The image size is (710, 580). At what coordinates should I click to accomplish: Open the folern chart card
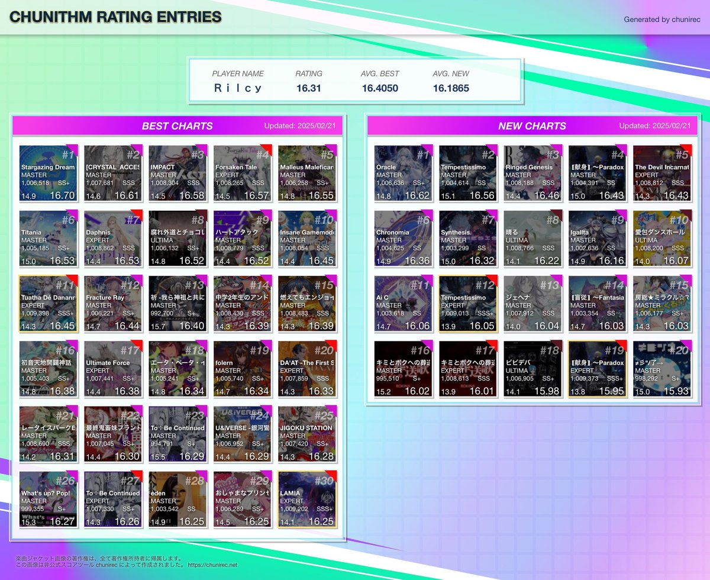tap(242, 369)
